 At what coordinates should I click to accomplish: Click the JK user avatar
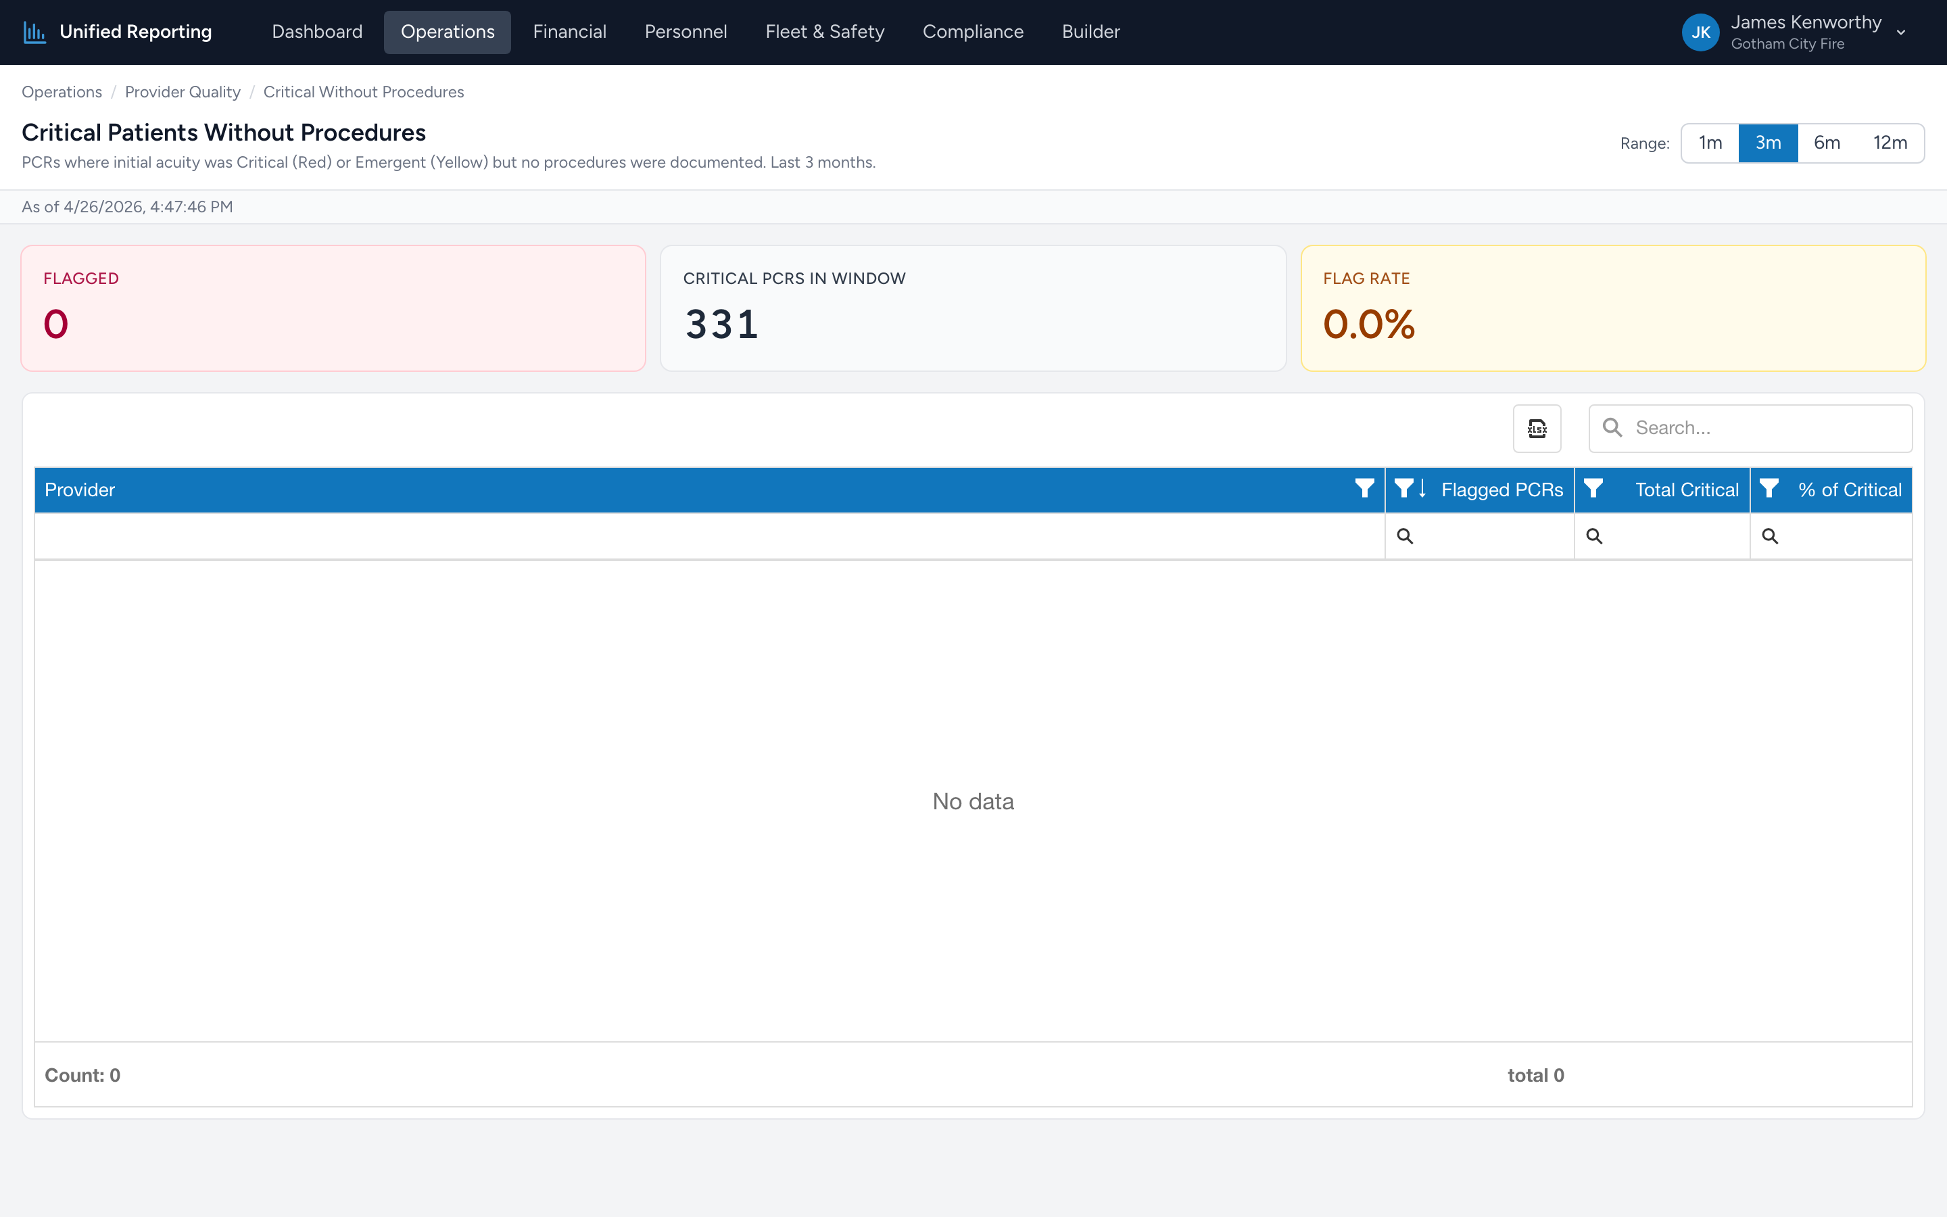(1700, 32)
